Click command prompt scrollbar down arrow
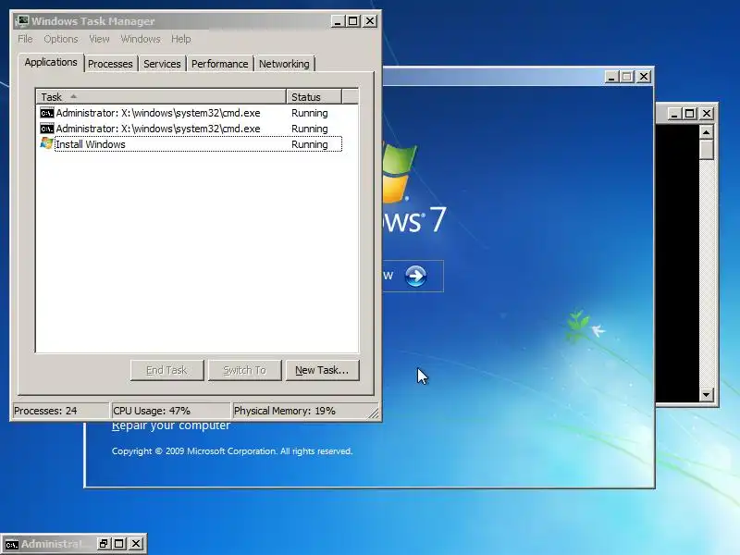This screenshot has height=555, width=740. [x=706, y=395]
